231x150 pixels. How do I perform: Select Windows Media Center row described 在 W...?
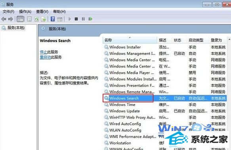(x=165, y=66)
